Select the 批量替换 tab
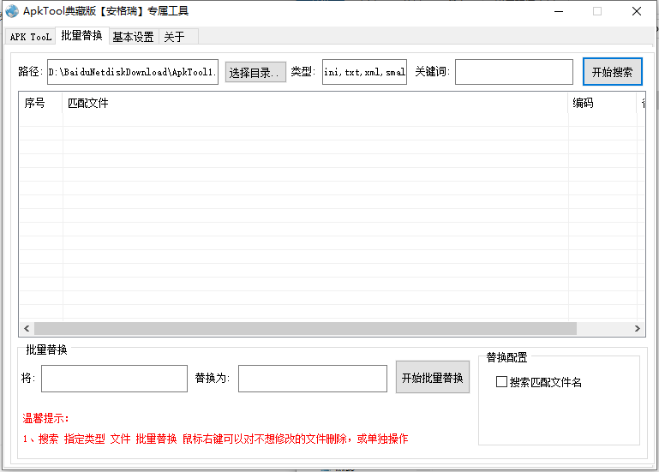This screenshot has height=472, width=659. (81, 35)
